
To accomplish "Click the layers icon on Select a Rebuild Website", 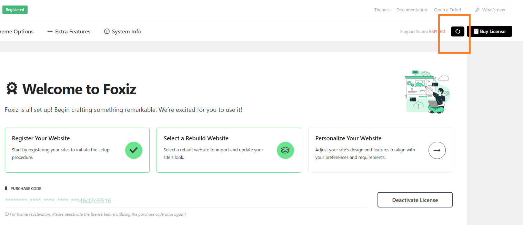I will tap(285, 150).
